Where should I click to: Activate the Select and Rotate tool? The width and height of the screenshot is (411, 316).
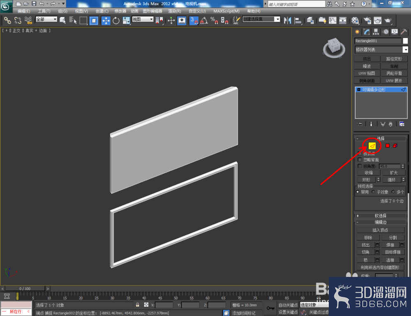tap(116, 21)
